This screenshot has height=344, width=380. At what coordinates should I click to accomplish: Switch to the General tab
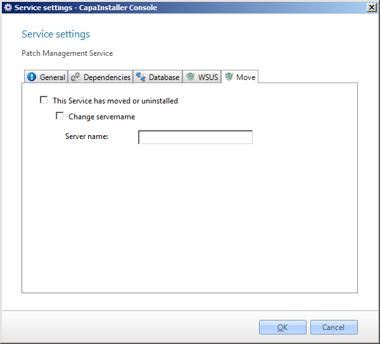click(46, 77)
